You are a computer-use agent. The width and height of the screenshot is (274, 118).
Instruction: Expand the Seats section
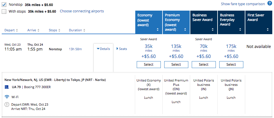click(122, 49)
